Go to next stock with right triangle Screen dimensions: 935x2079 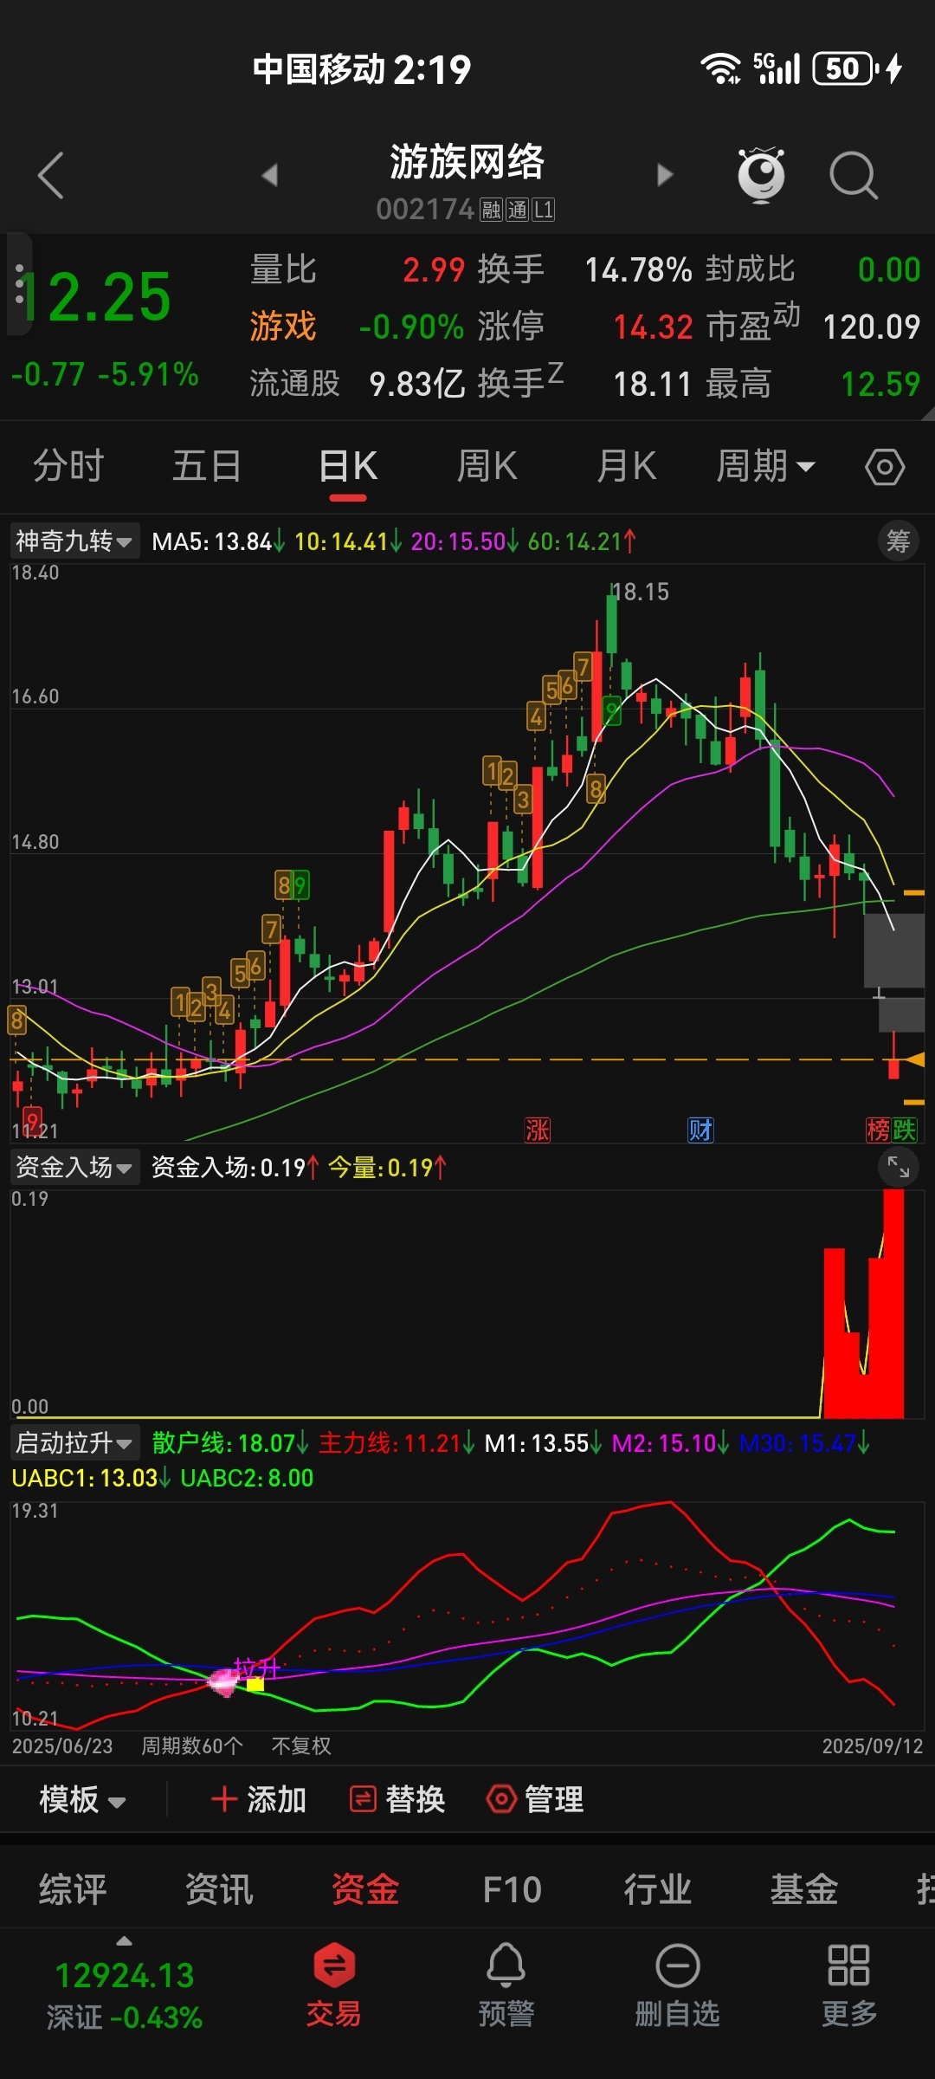pyautogui.click(x=665, y=175)
